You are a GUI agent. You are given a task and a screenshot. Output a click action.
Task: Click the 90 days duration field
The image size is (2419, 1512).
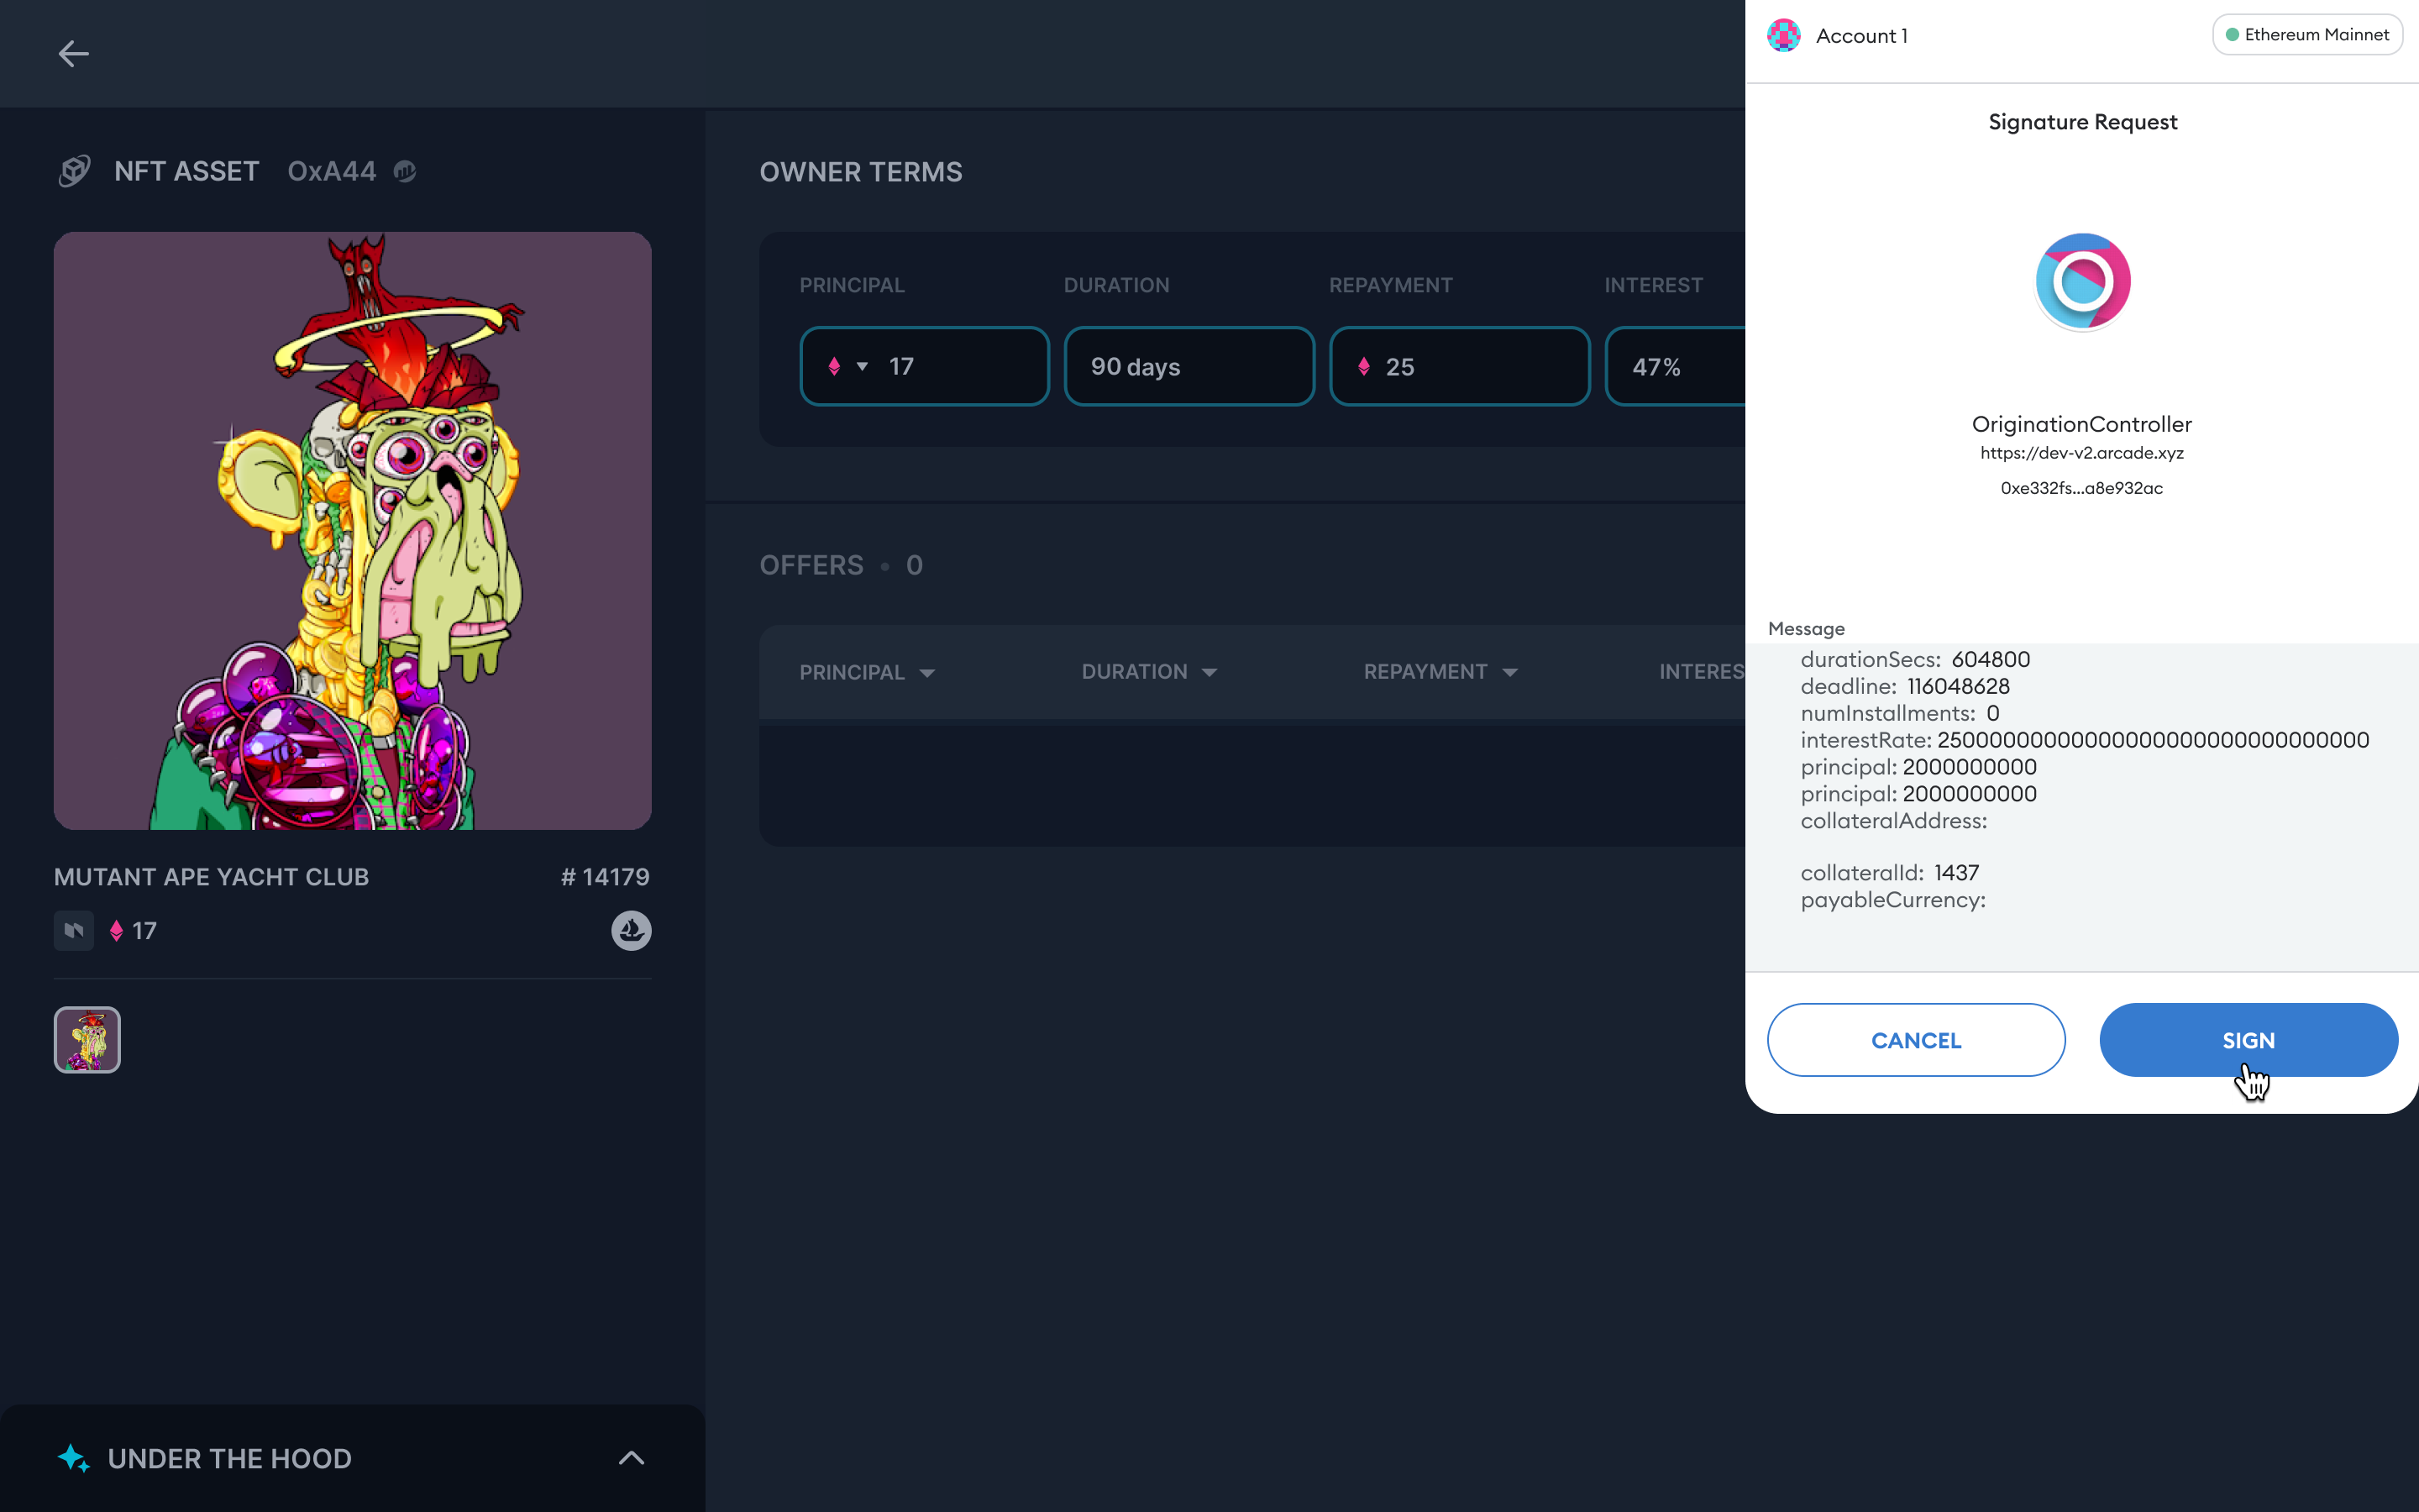(x=1189, y=367)
